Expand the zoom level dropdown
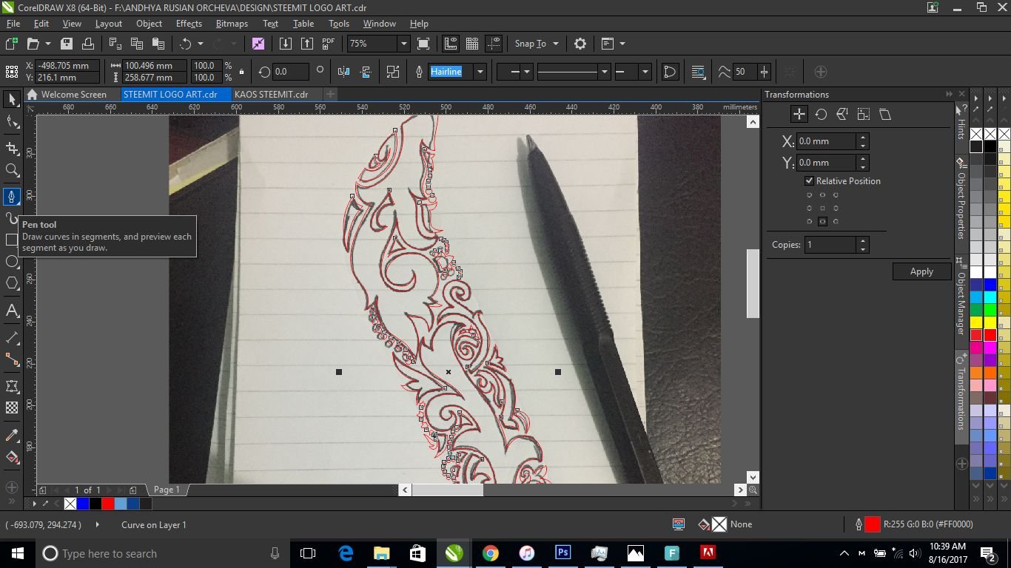Viewport: 1011px width, 568px height. [403, 44]
